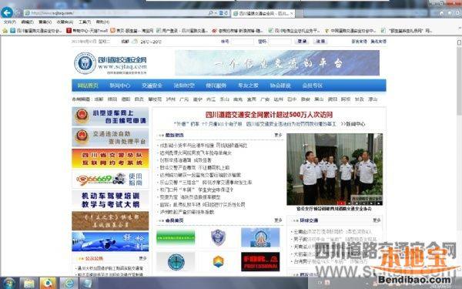Click the police officers slideshow photo
The width and height of the screenshot is (462, 289).
coord(334,170)
